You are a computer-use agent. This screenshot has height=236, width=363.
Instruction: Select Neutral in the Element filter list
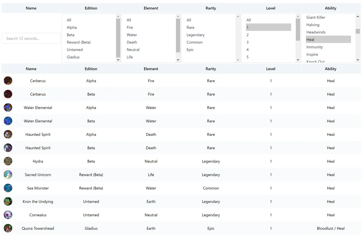pyautogui.click(x=149, y=50)
